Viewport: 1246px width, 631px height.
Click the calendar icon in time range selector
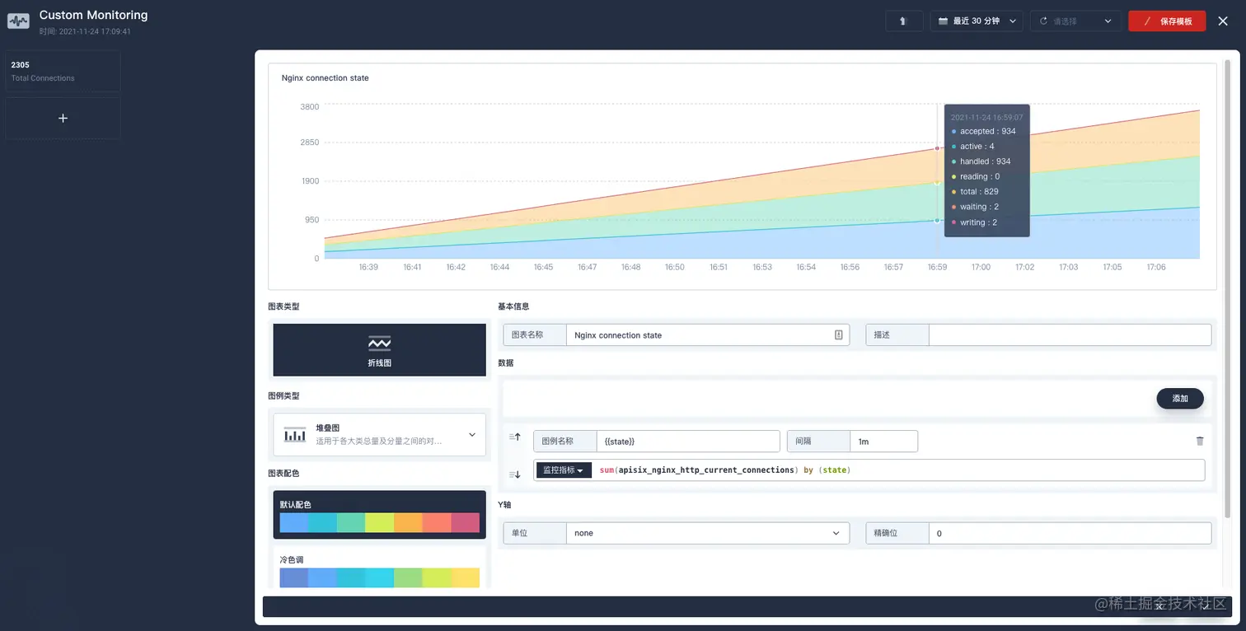(x=944, y=21)
